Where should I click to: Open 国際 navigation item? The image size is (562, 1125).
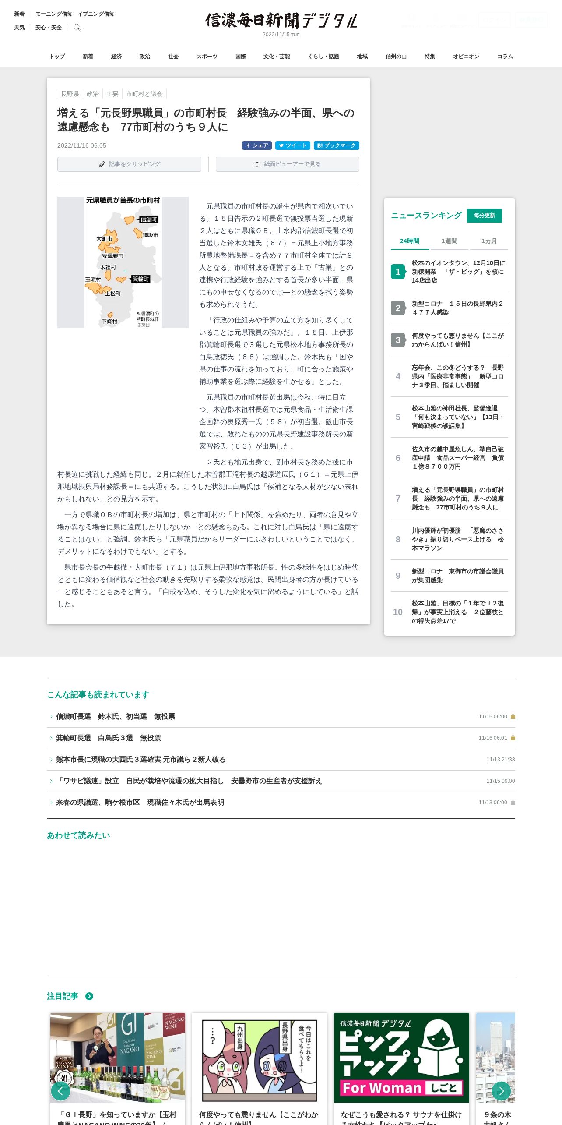click(x=241, y=57)
